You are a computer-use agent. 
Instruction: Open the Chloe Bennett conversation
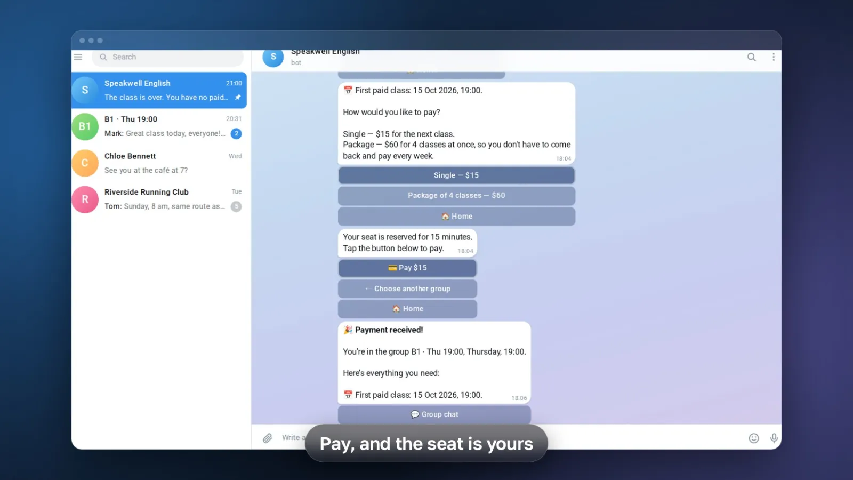tap(159, 163)
